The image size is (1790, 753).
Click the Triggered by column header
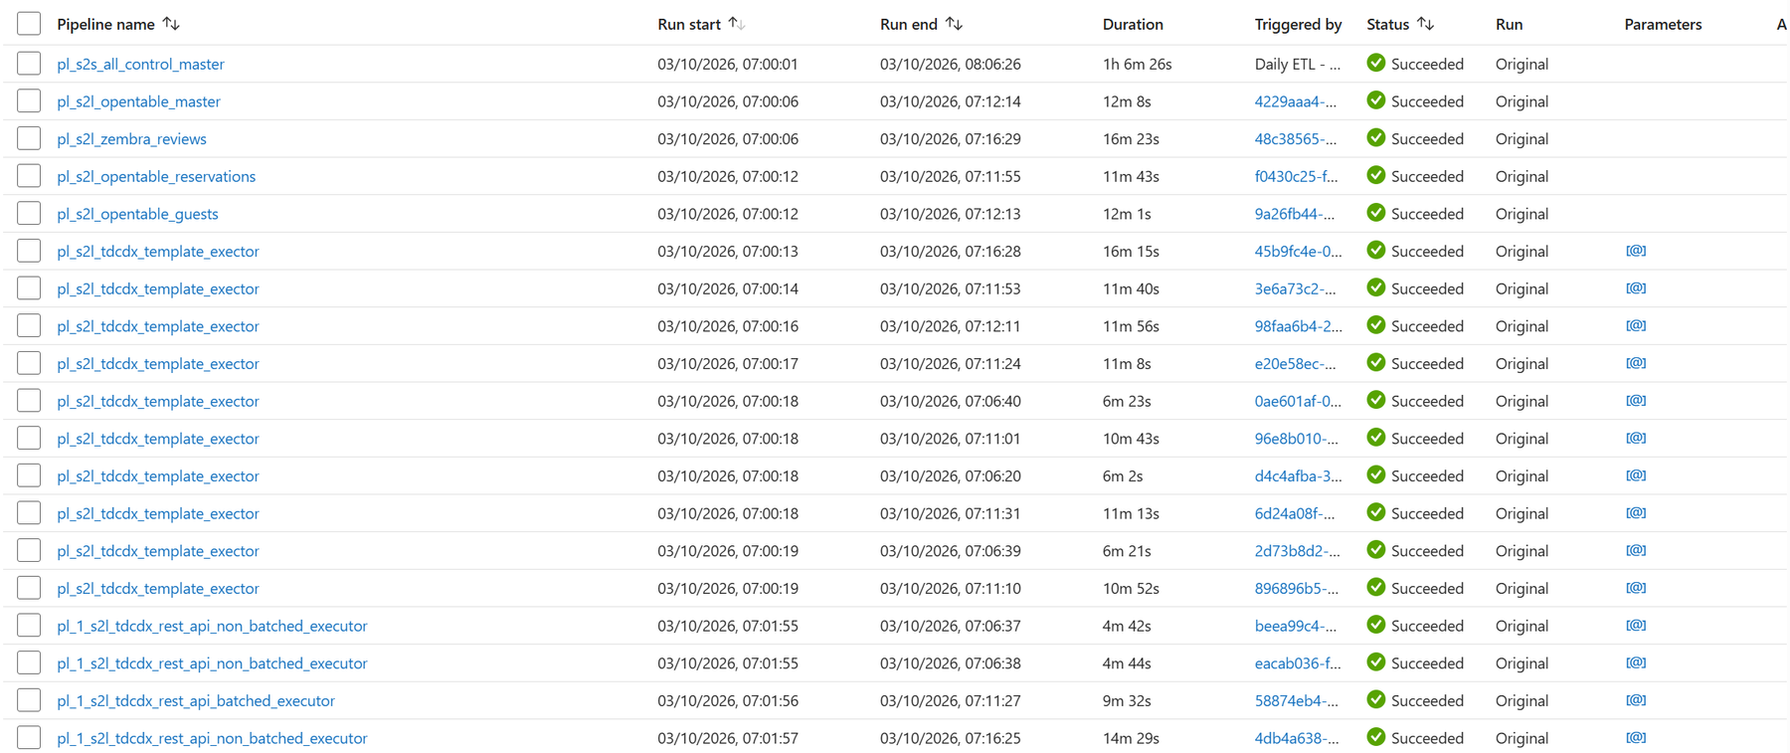pyautogui.click(x=1298, y=24)
